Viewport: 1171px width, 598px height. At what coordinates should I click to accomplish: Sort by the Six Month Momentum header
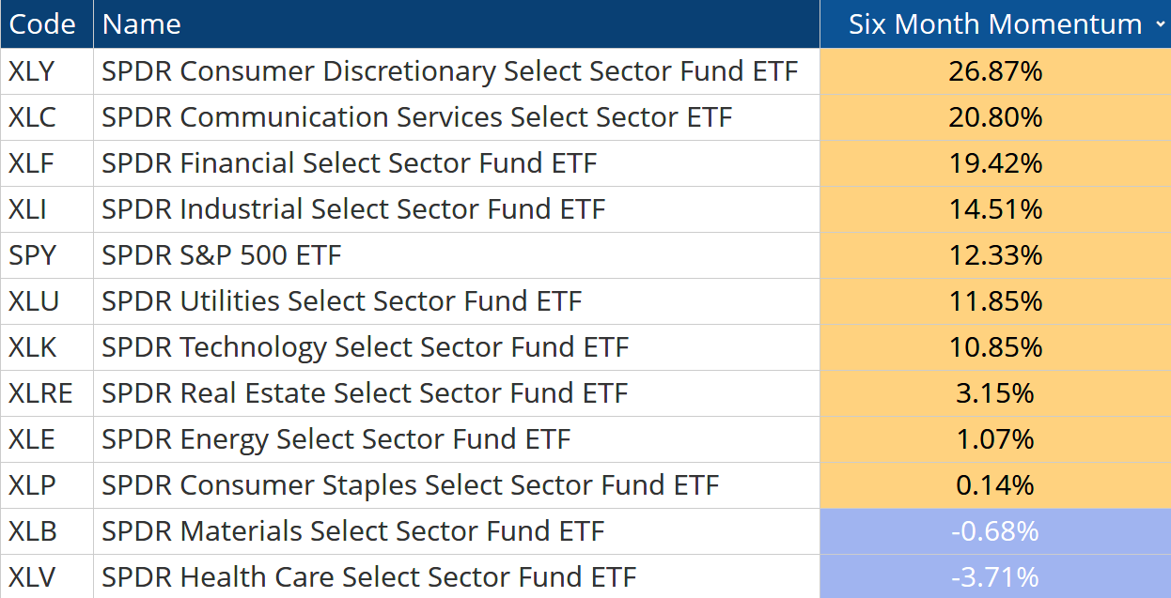pyautogui.click(x=994, y=24)
